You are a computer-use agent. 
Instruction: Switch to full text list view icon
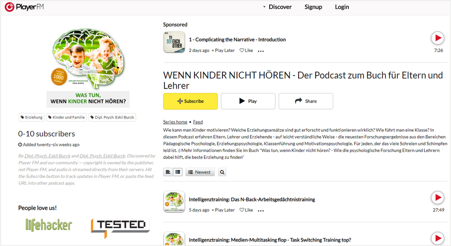168,172
